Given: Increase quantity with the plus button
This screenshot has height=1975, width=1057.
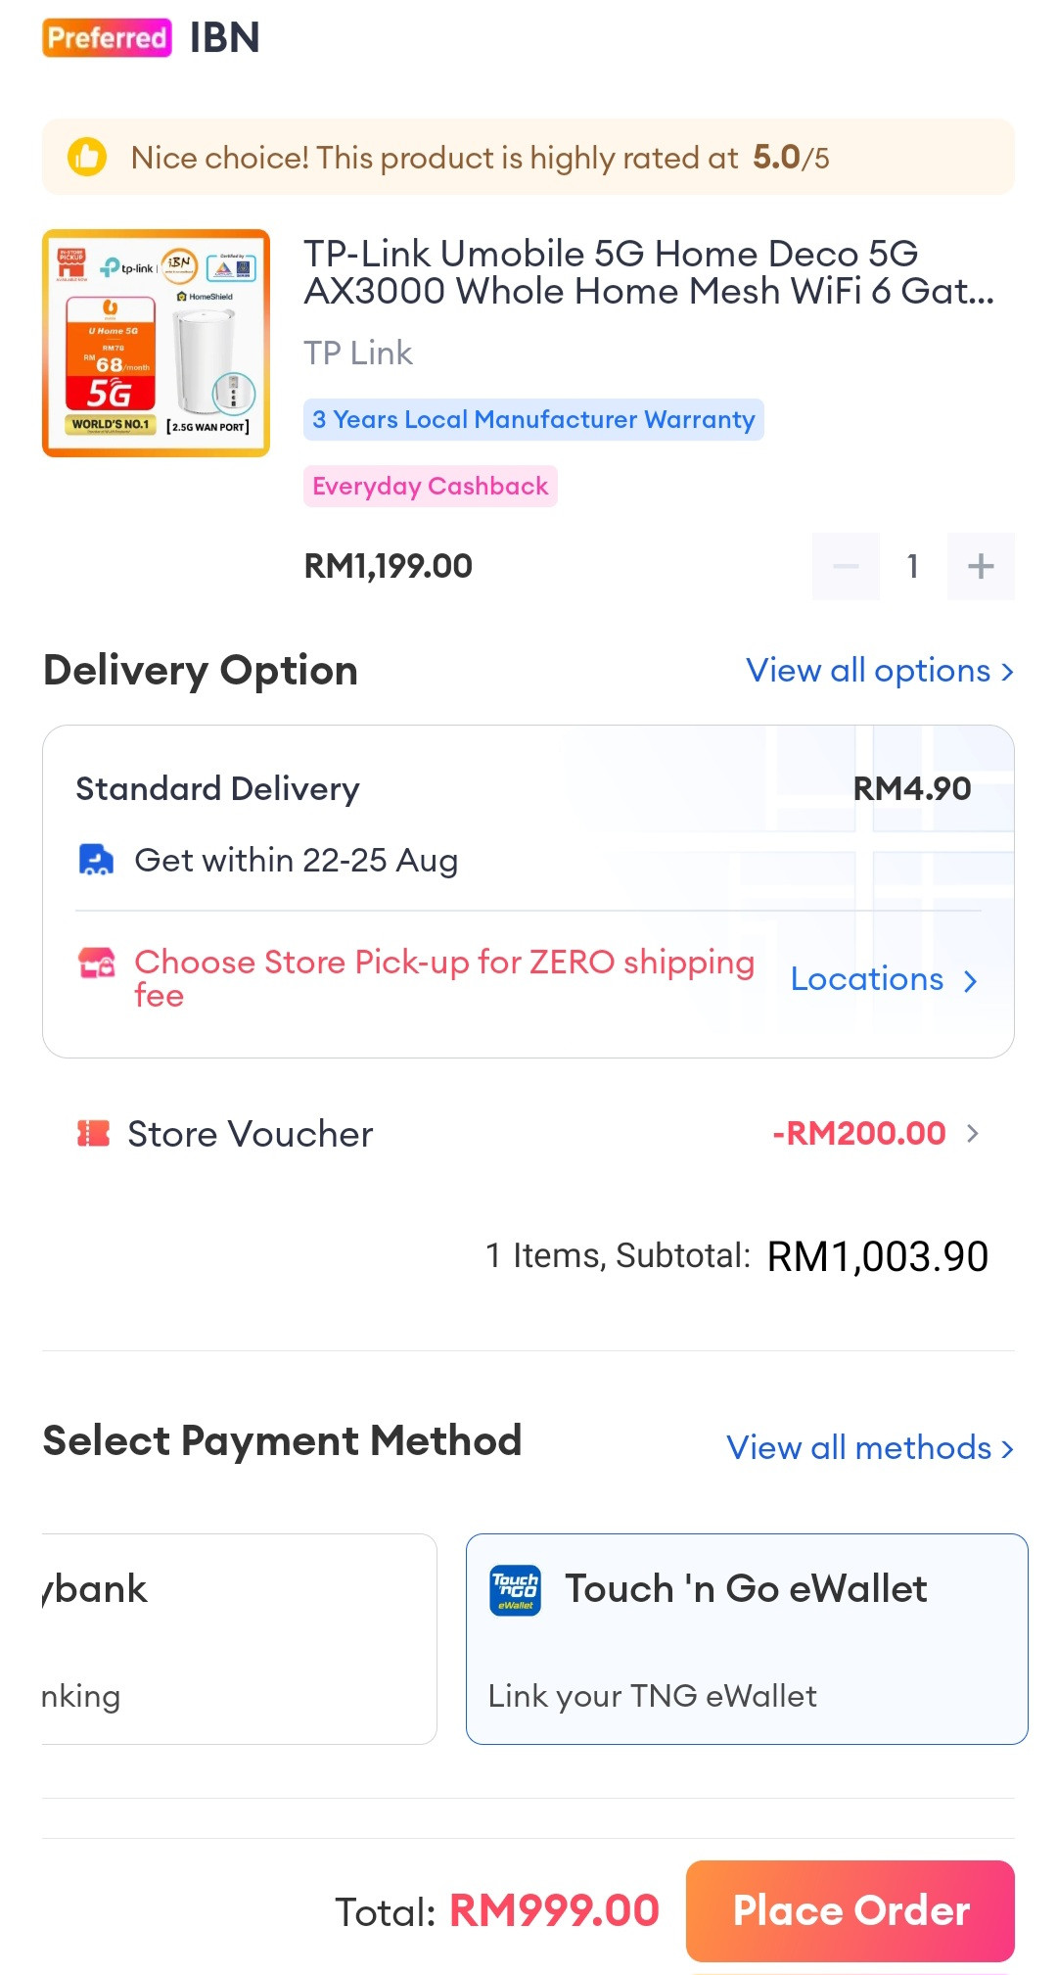Looking at the screenshot, I should coord(980,566).
